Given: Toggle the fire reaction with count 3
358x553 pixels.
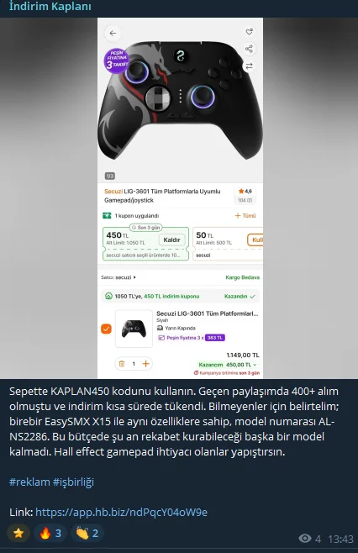Looking at the screenshot, I should 50,533.
